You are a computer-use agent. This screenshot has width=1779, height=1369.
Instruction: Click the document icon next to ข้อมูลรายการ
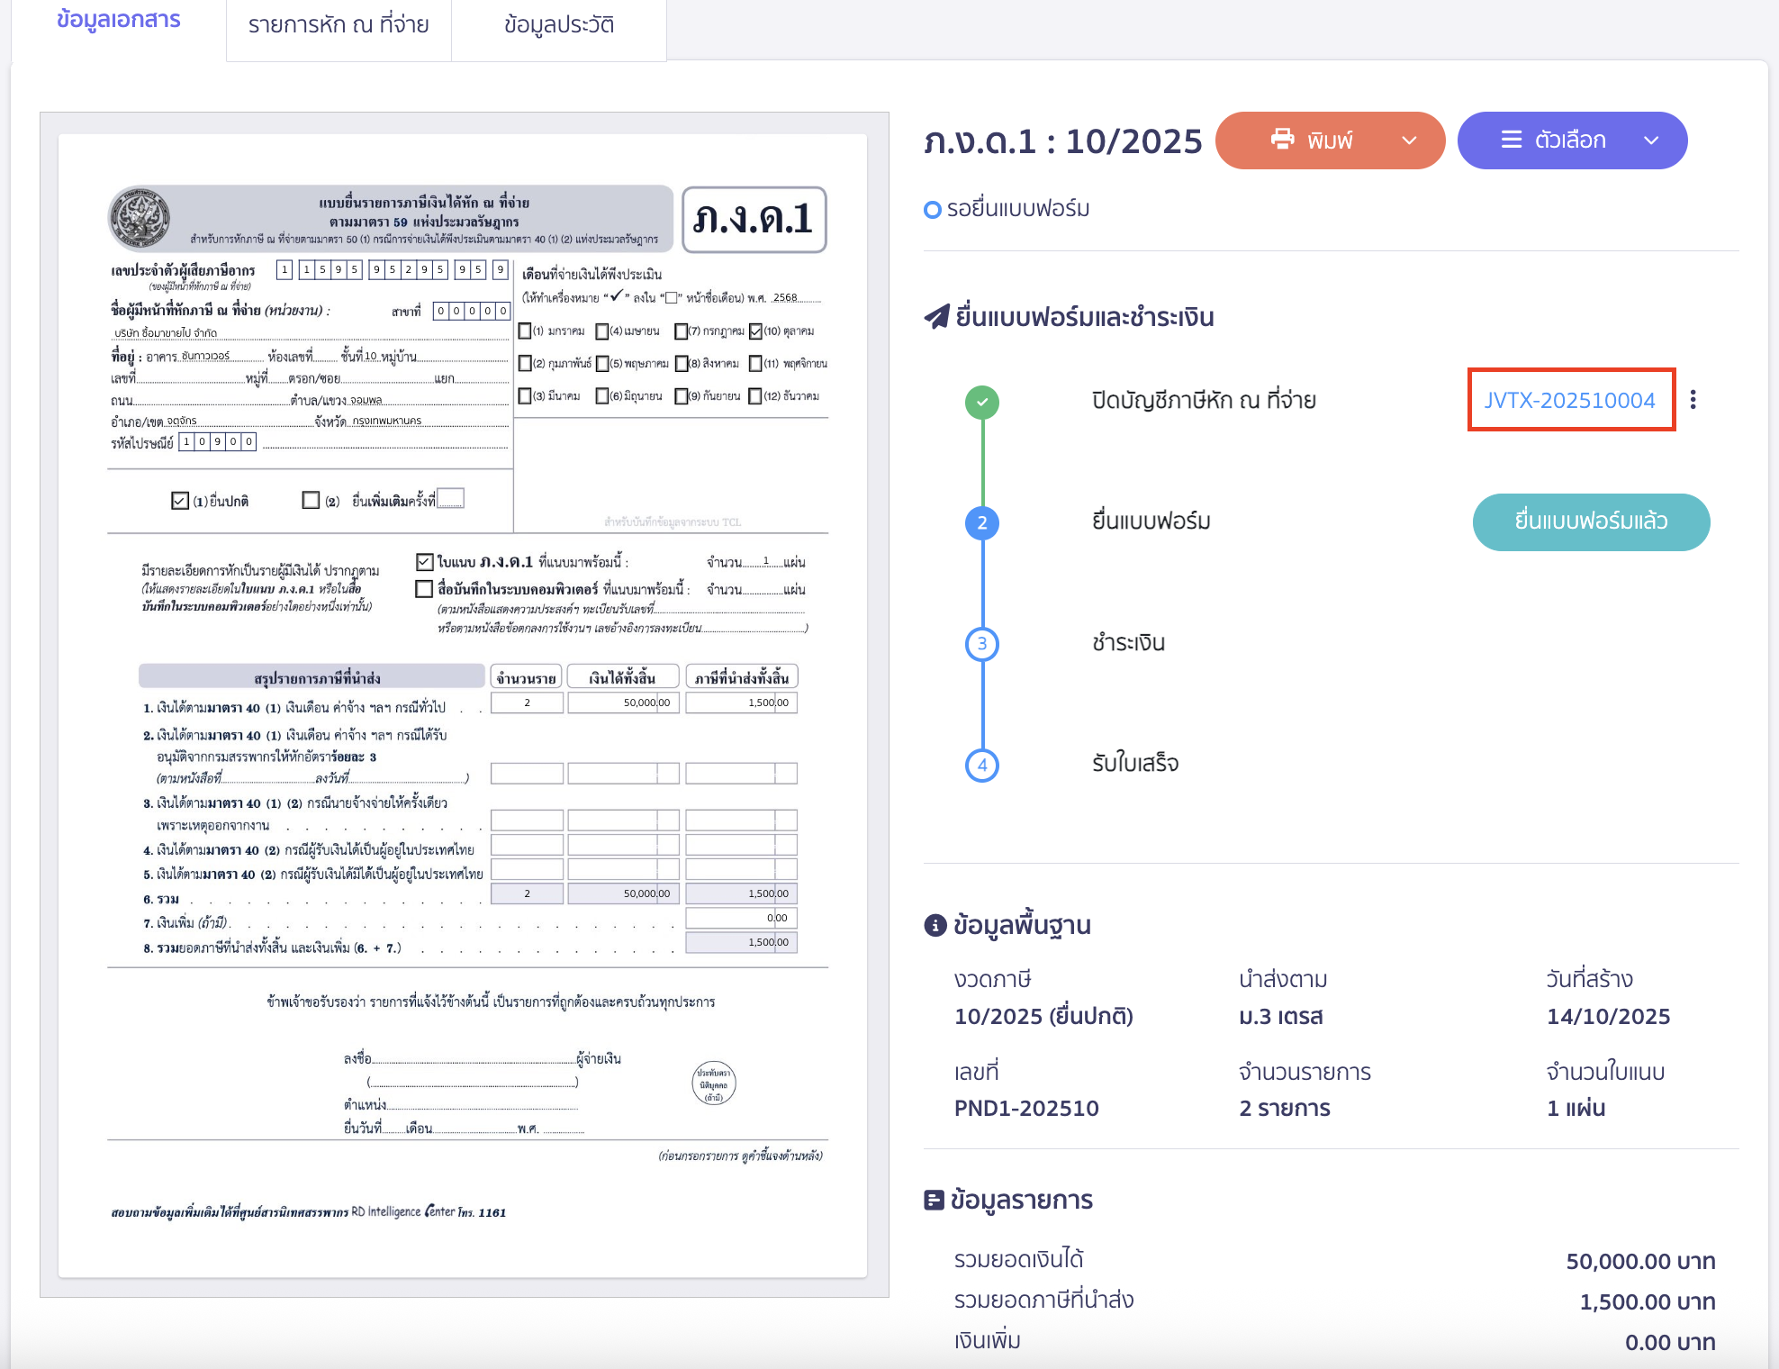(x=932, y=1200)
